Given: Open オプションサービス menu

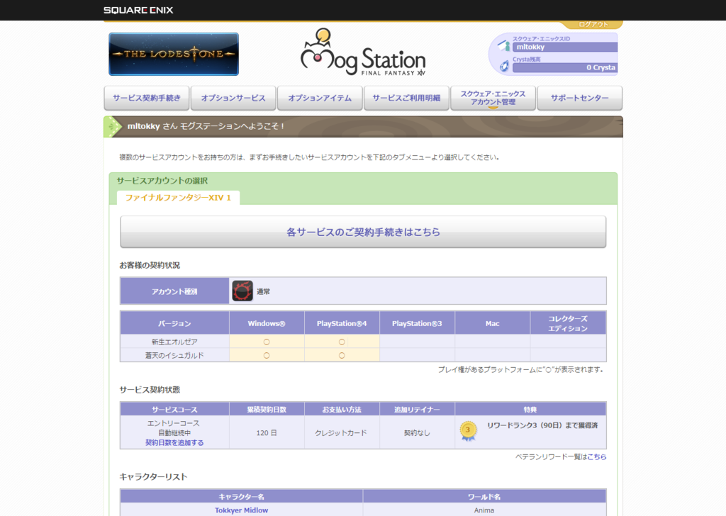Looking at the screenshot, I should coord(233,98).
